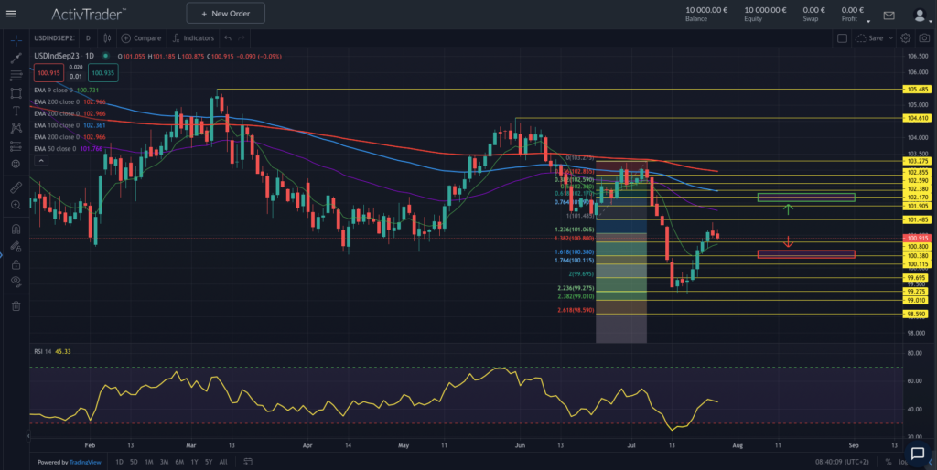
Task: Remove drawings with the trash icon
Action: pyautogui.click(x=16, y=305)
